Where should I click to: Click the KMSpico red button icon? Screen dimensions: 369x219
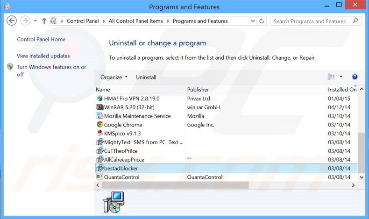(x=100, y=133)
